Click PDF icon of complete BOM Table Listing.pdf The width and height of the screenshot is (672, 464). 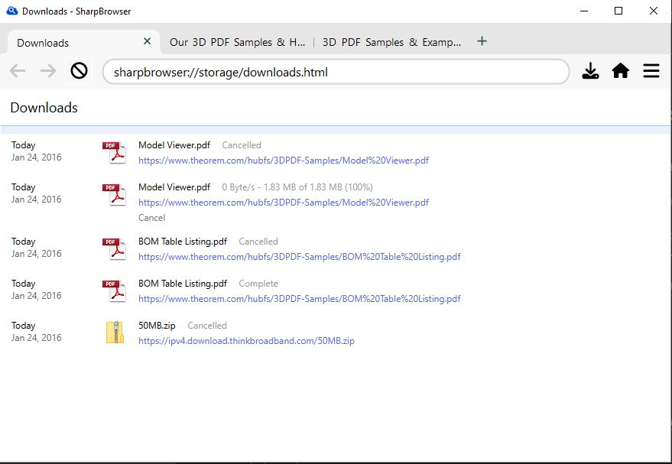[114, 291]
